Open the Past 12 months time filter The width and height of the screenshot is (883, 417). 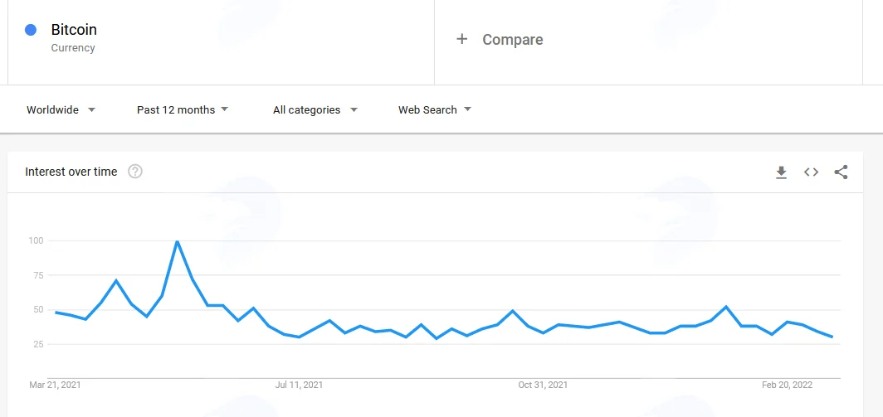point(183,109)
